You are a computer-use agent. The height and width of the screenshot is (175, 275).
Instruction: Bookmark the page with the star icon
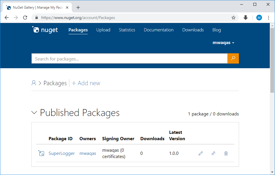click(x=233, y=18)
